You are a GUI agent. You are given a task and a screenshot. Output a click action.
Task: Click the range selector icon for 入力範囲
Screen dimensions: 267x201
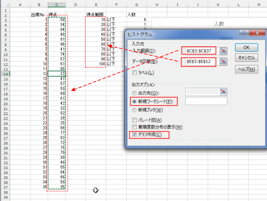(x=224, y=51)
